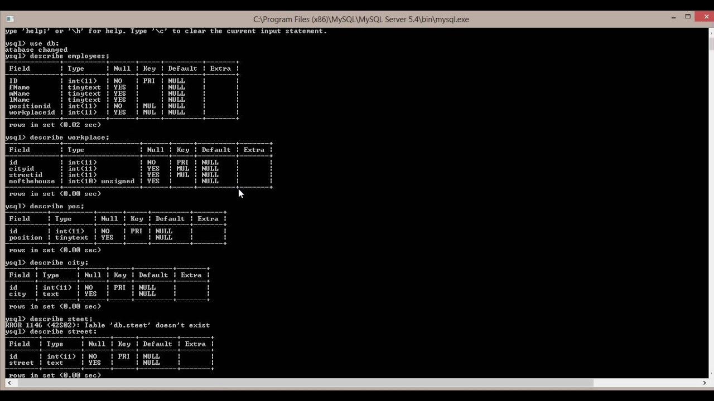Select 'positionid' field in employees table
714x401 pixels.
pos(30,106)
